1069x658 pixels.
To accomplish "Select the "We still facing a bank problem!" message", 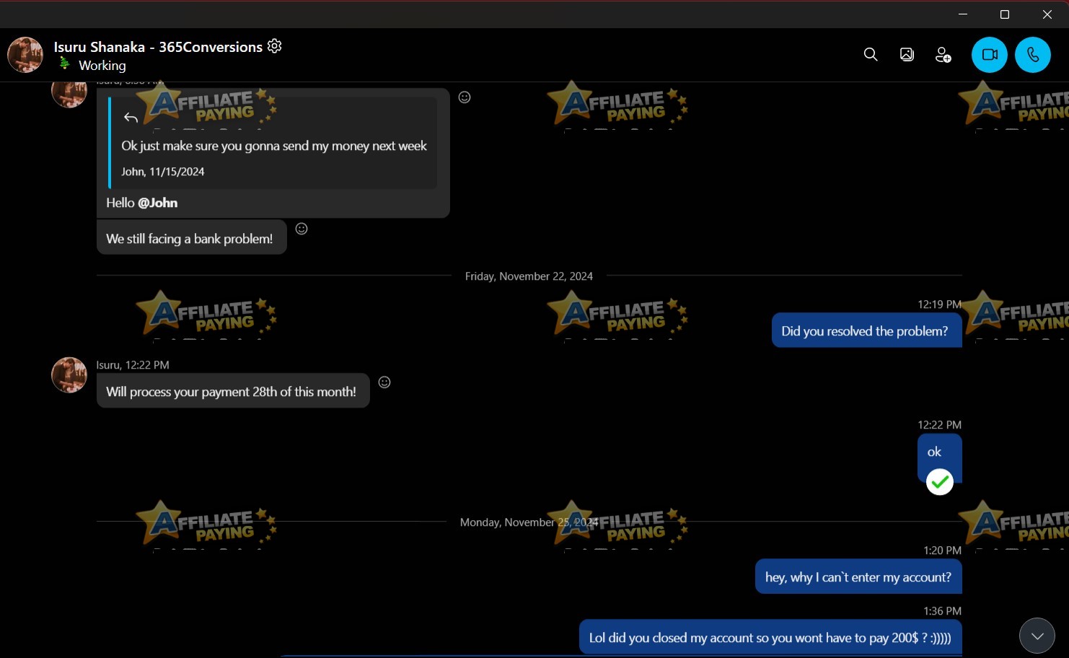I will coord(191,238).
